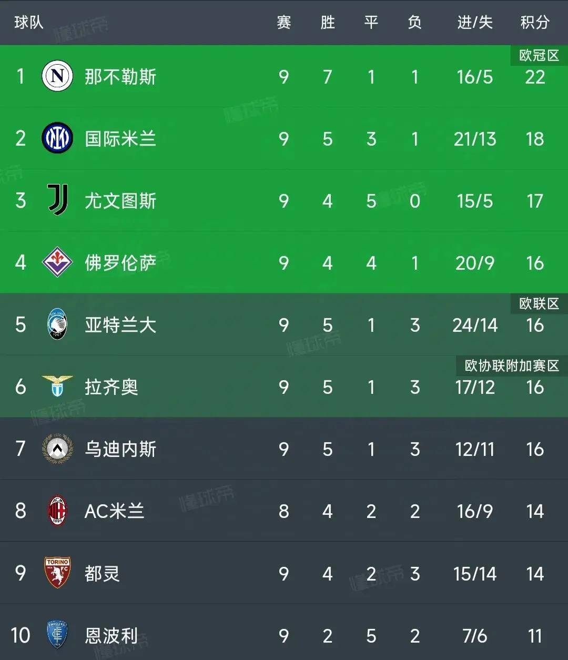Tap the Lazio eagle crest icon
Viewport: 568px width, 660px height.
tap(57, 387)
